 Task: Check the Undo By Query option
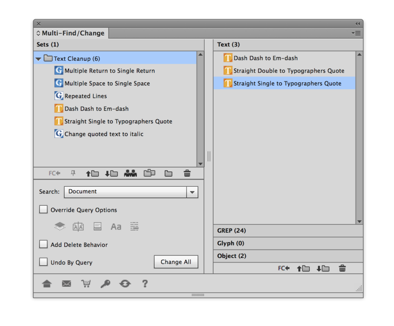[x=43, y=262]
